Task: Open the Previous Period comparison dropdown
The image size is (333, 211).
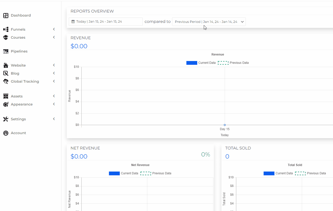Action: [209, 22]
